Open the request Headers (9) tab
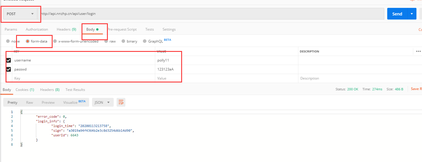 66,29
